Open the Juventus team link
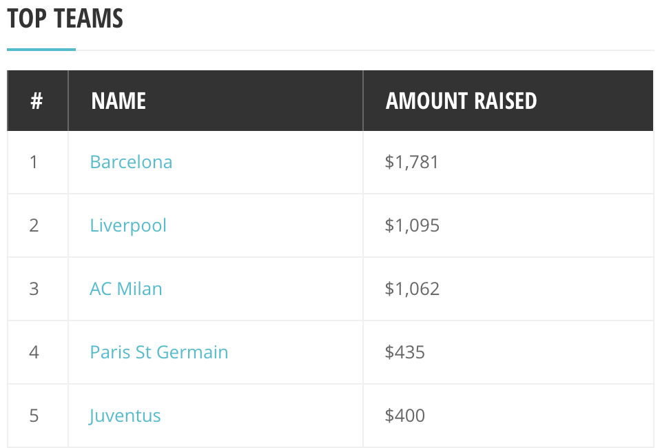Image resolution: width=660 pixels, height=448 pixels. (x=125, y=416)
